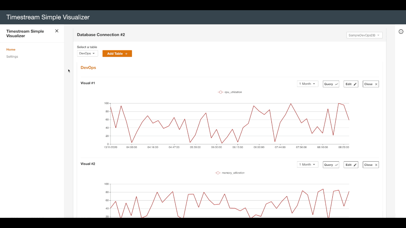The width and height of the screenshot is (406, 228).
Task: Open Visual #1 time range 1 Month dropdown
Action: coord(308,84)
